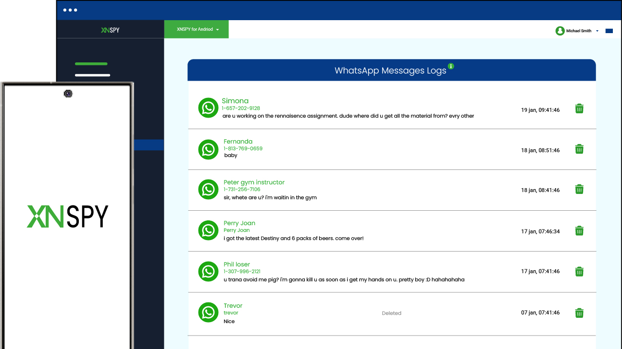Click the info icon beside WhatsApp Messages Logs
This screenshot has height=349, width=622.
(x=451, y=66)
